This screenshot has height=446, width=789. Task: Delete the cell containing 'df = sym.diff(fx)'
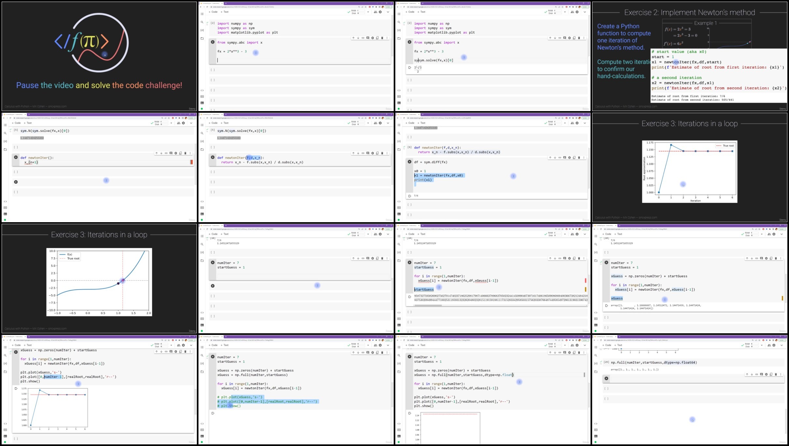(x=579, y=158)
